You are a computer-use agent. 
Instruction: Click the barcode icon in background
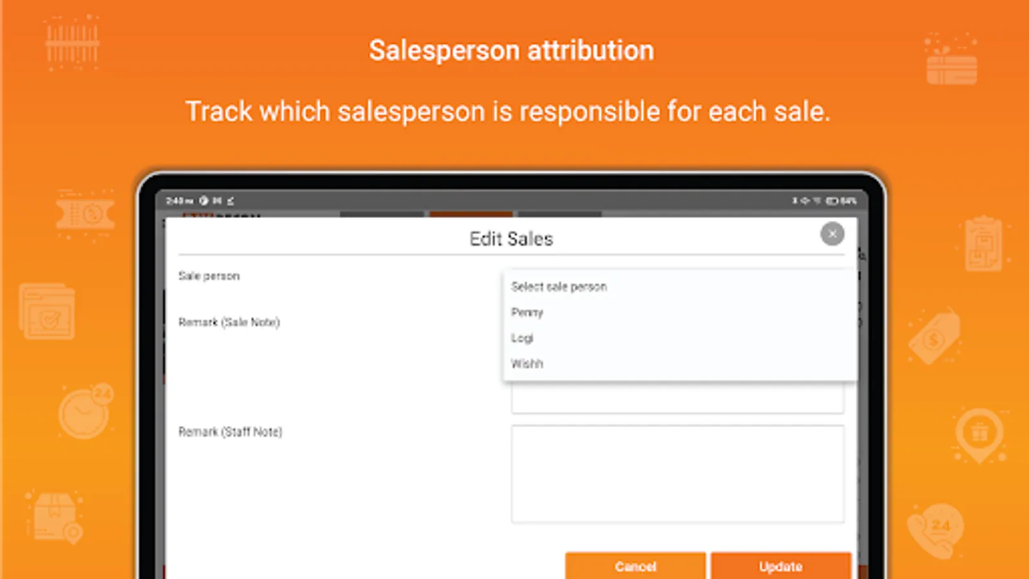click(72, 44)
